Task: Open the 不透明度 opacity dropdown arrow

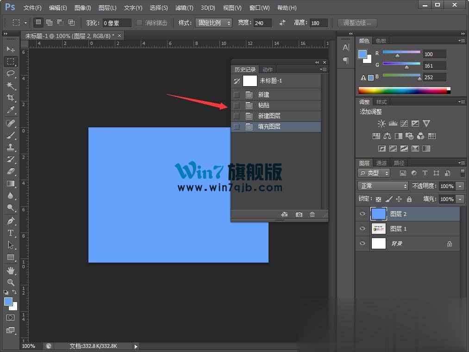Action: pyautogui.click(x=460, y=186)
